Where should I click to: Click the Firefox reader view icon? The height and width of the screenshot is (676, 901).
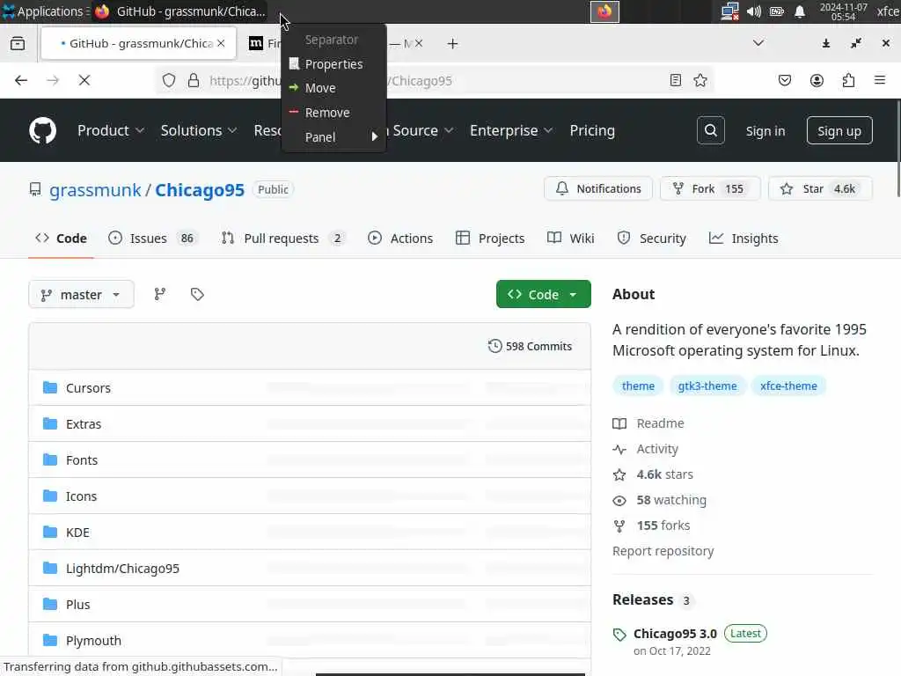675,80
